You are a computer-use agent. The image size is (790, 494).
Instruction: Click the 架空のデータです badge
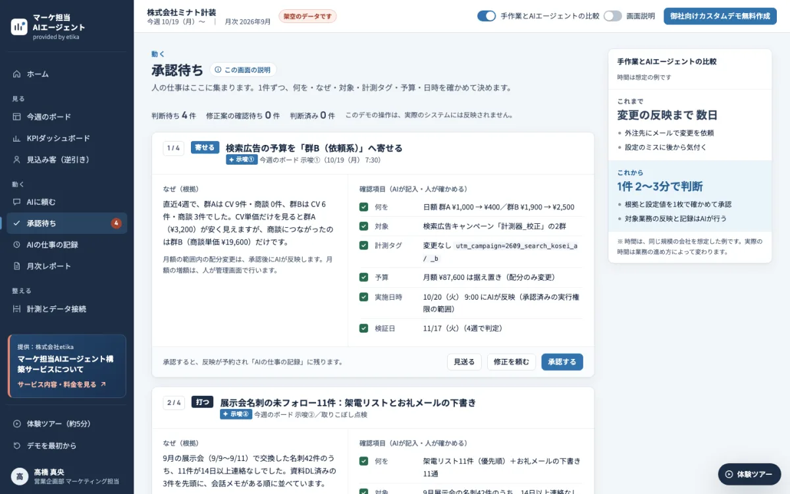[307, 16]
